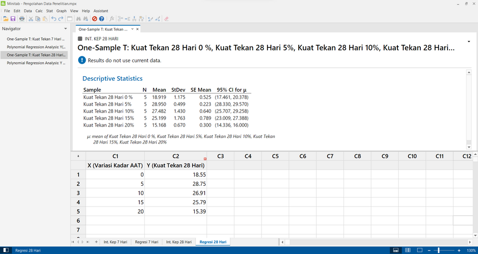Switch to Int. Kep 28 Hari worksheet tab
The image size is (478, 254).
(x=179, y=242)
